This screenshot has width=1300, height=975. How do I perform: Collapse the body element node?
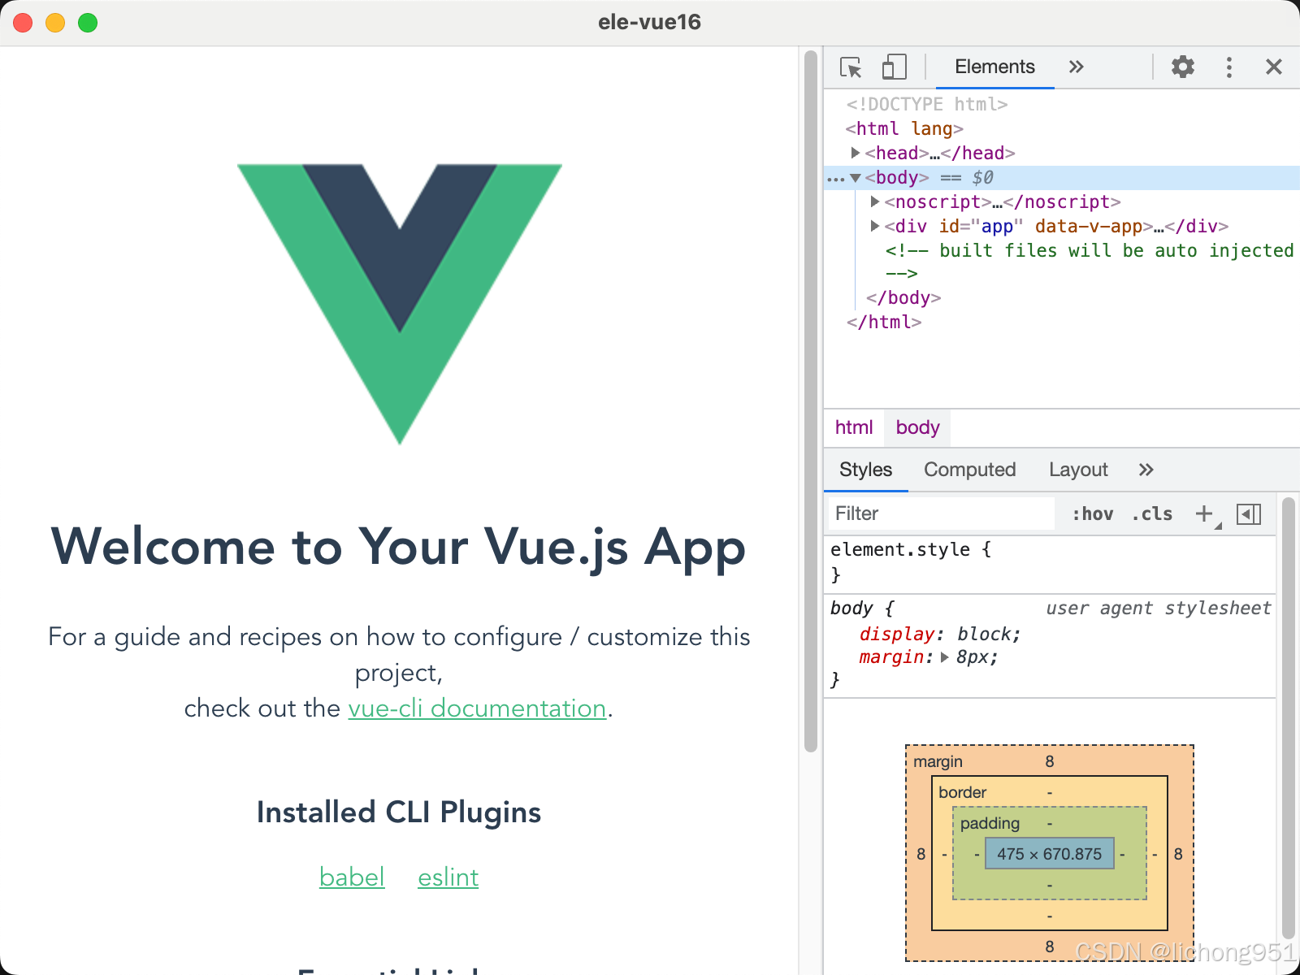(856, 178)
